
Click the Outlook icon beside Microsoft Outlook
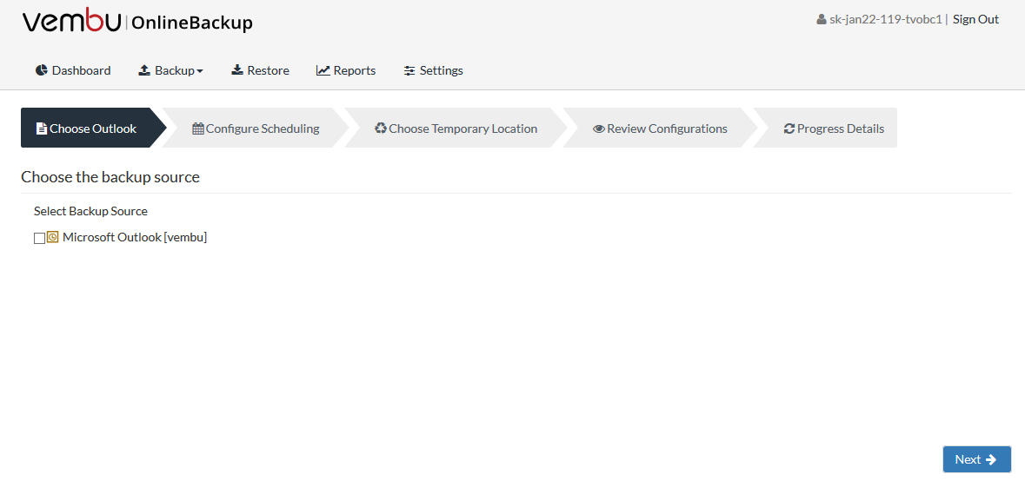point(53,238)
